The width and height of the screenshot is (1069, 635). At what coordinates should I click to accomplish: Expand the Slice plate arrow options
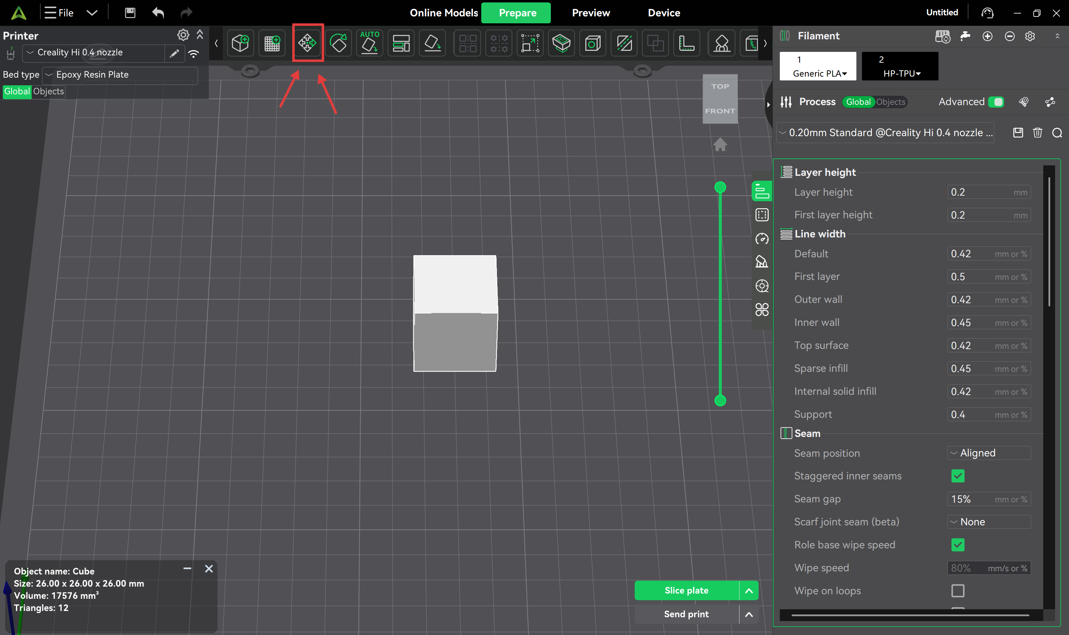(749, 590)
